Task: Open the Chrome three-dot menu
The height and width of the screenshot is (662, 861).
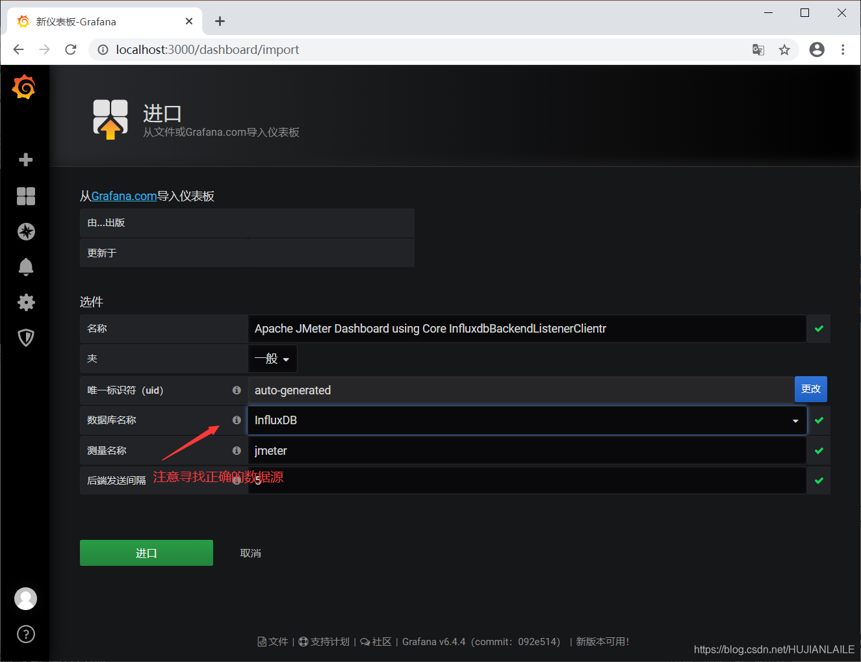Action: point(843,49)
